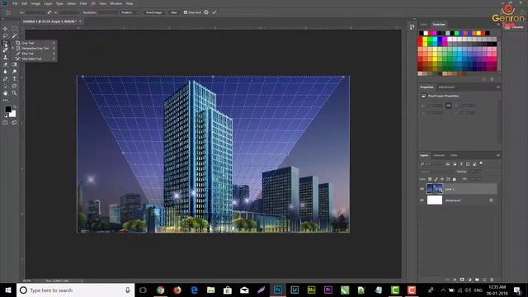Click lock position icon in Layers panel

[442, 179]
